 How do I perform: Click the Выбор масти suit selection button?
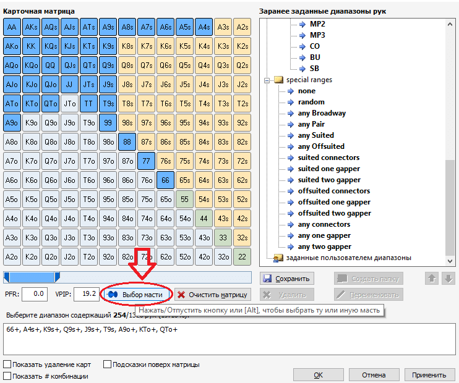(x=137, y=295)
